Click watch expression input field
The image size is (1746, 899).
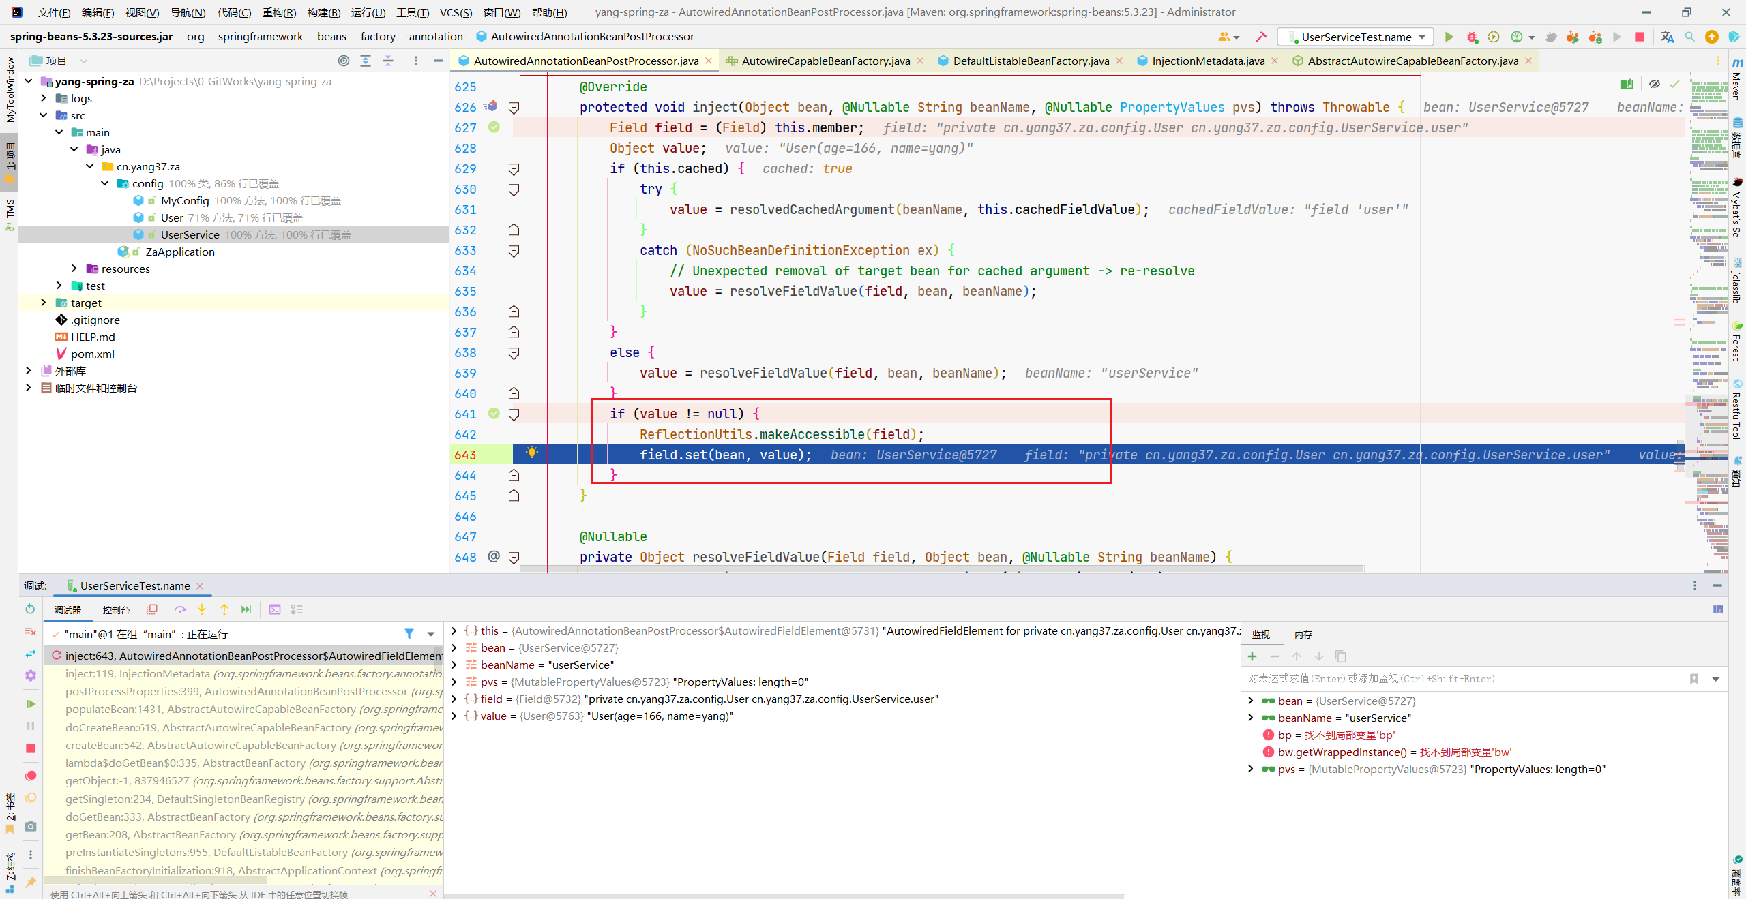click(x=1466, y=679)
